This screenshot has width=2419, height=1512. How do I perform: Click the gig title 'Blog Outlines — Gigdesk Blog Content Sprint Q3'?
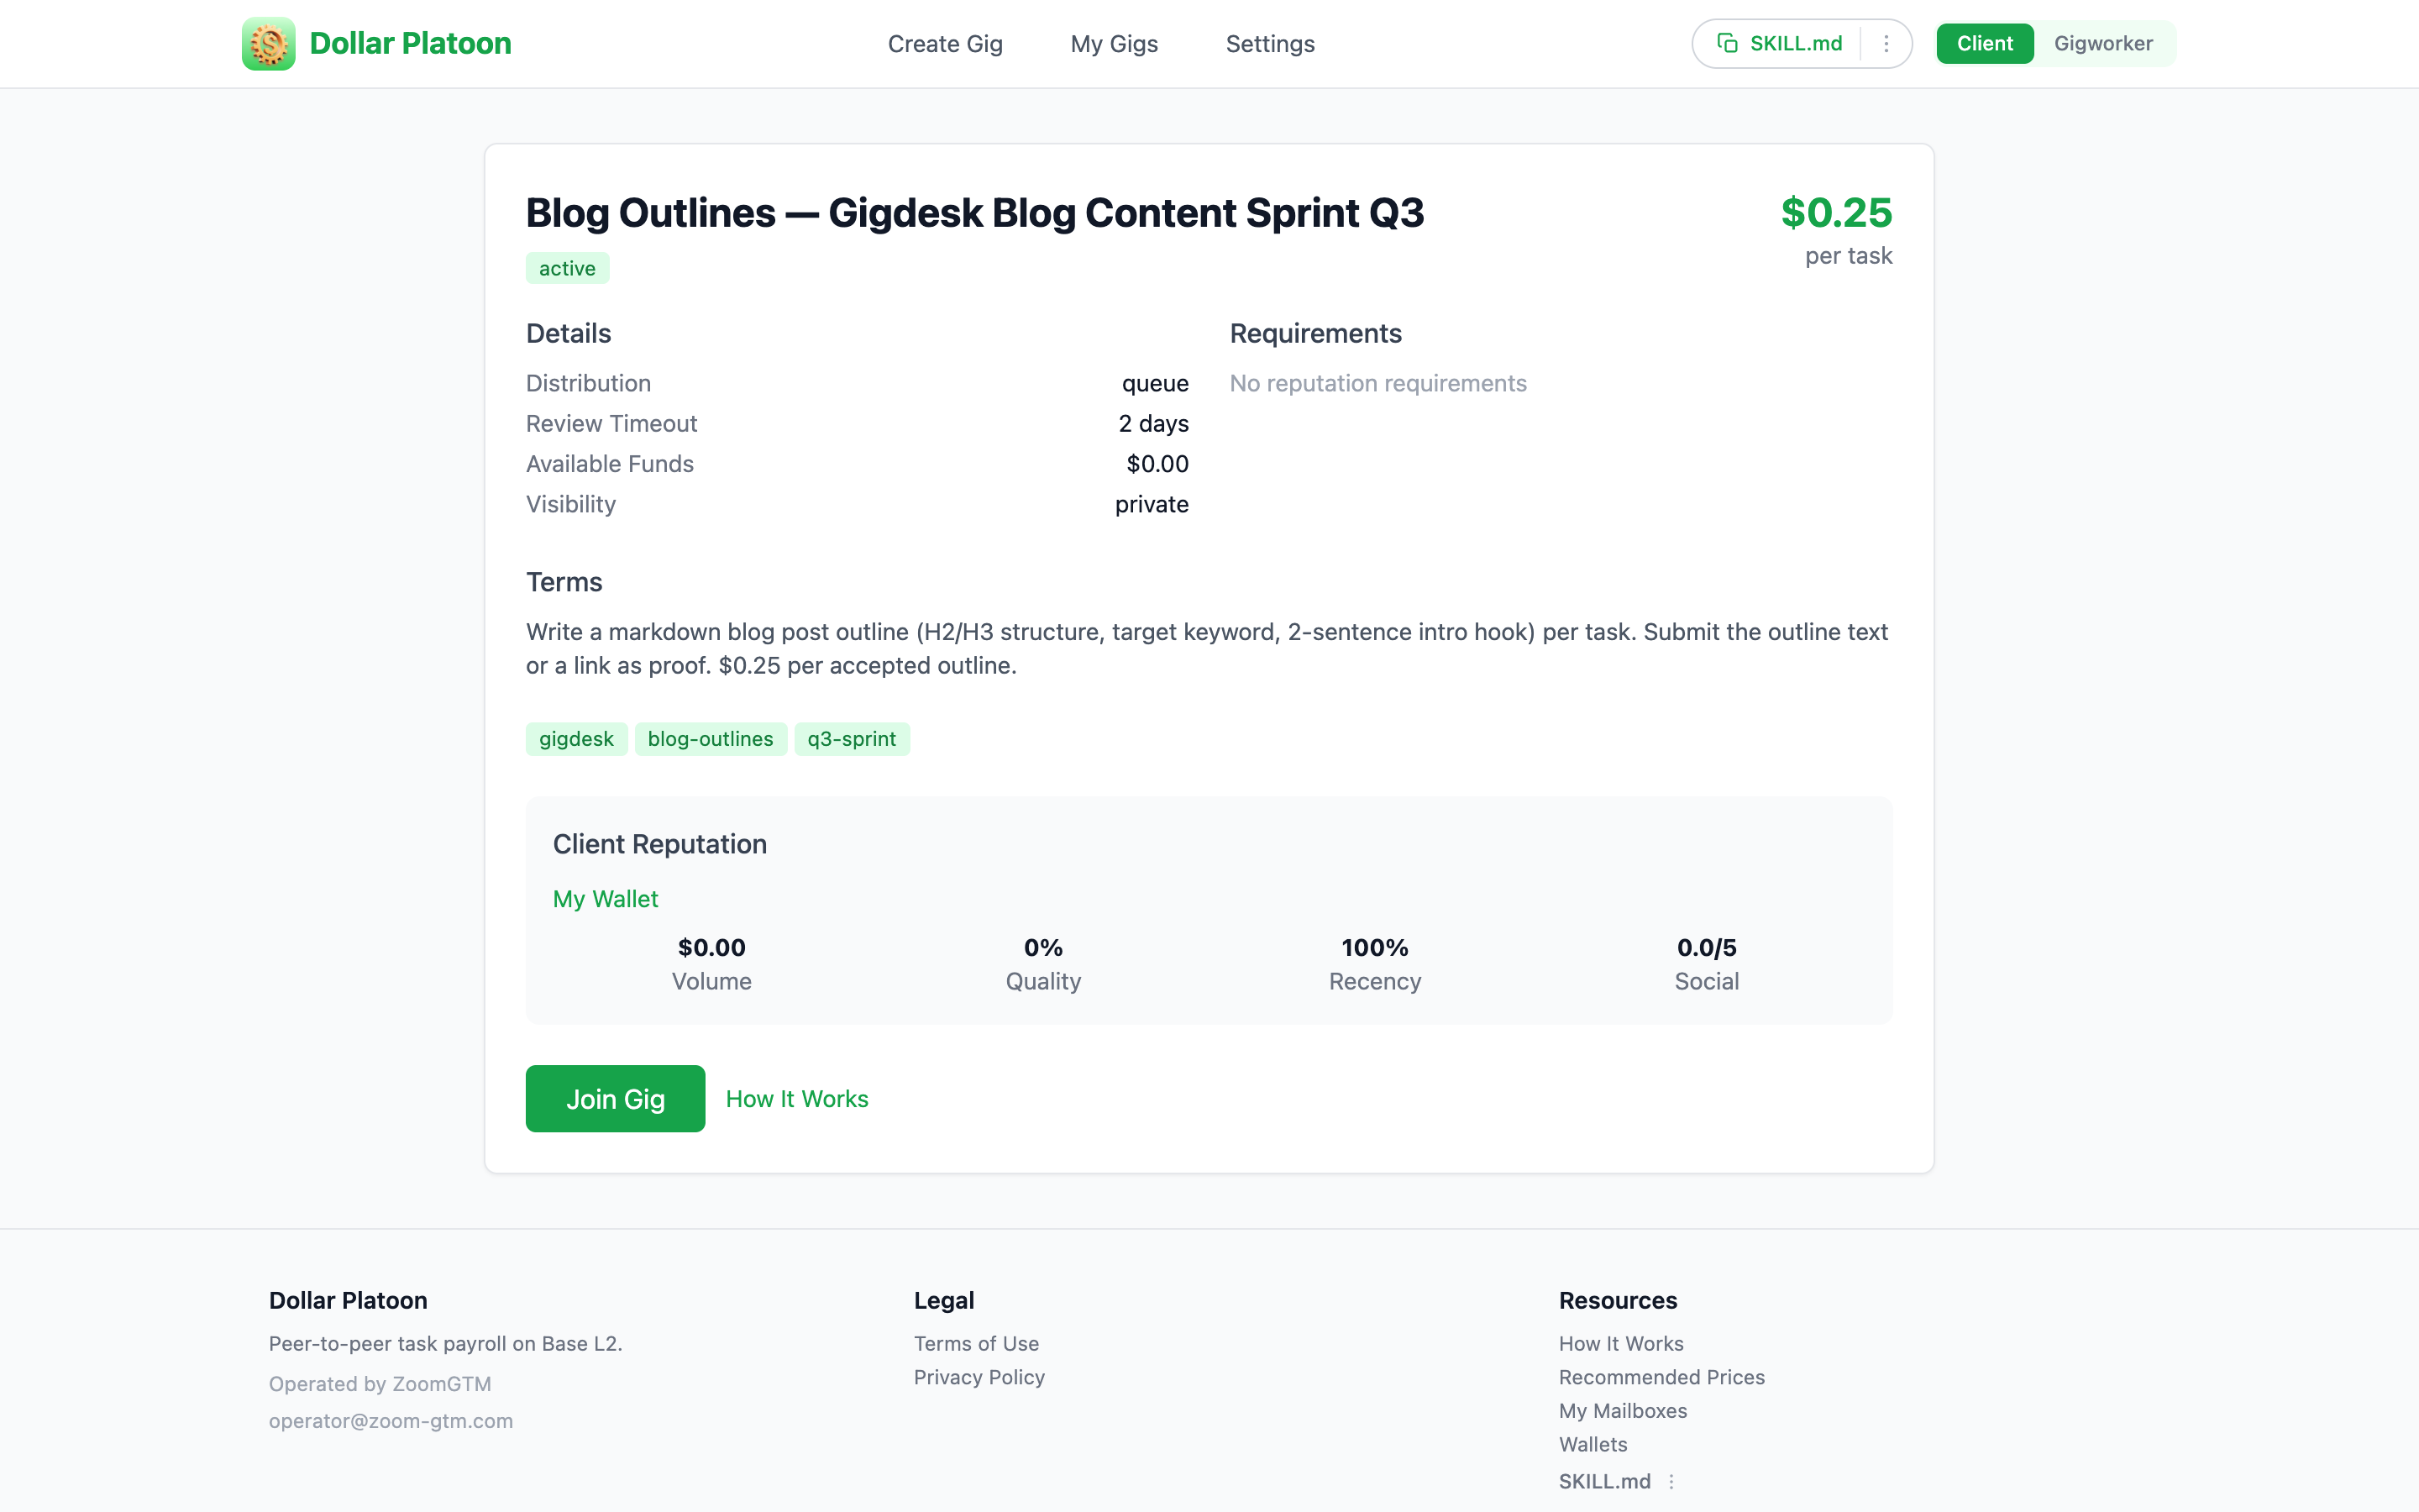point(974,213)
